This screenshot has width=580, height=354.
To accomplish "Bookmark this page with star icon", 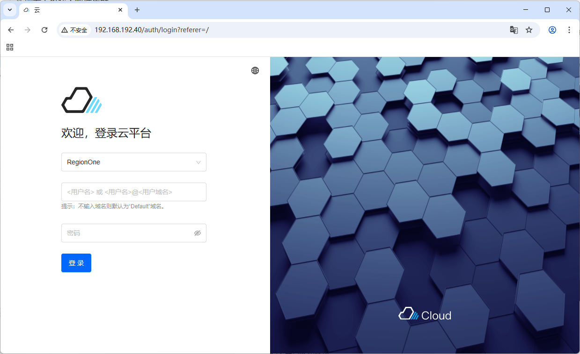I will tap(529, 30).
